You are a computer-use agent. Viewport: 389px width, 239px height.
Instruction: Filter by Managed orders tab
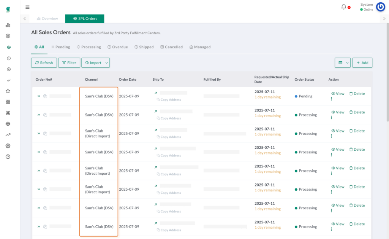[x=200, y=47]
